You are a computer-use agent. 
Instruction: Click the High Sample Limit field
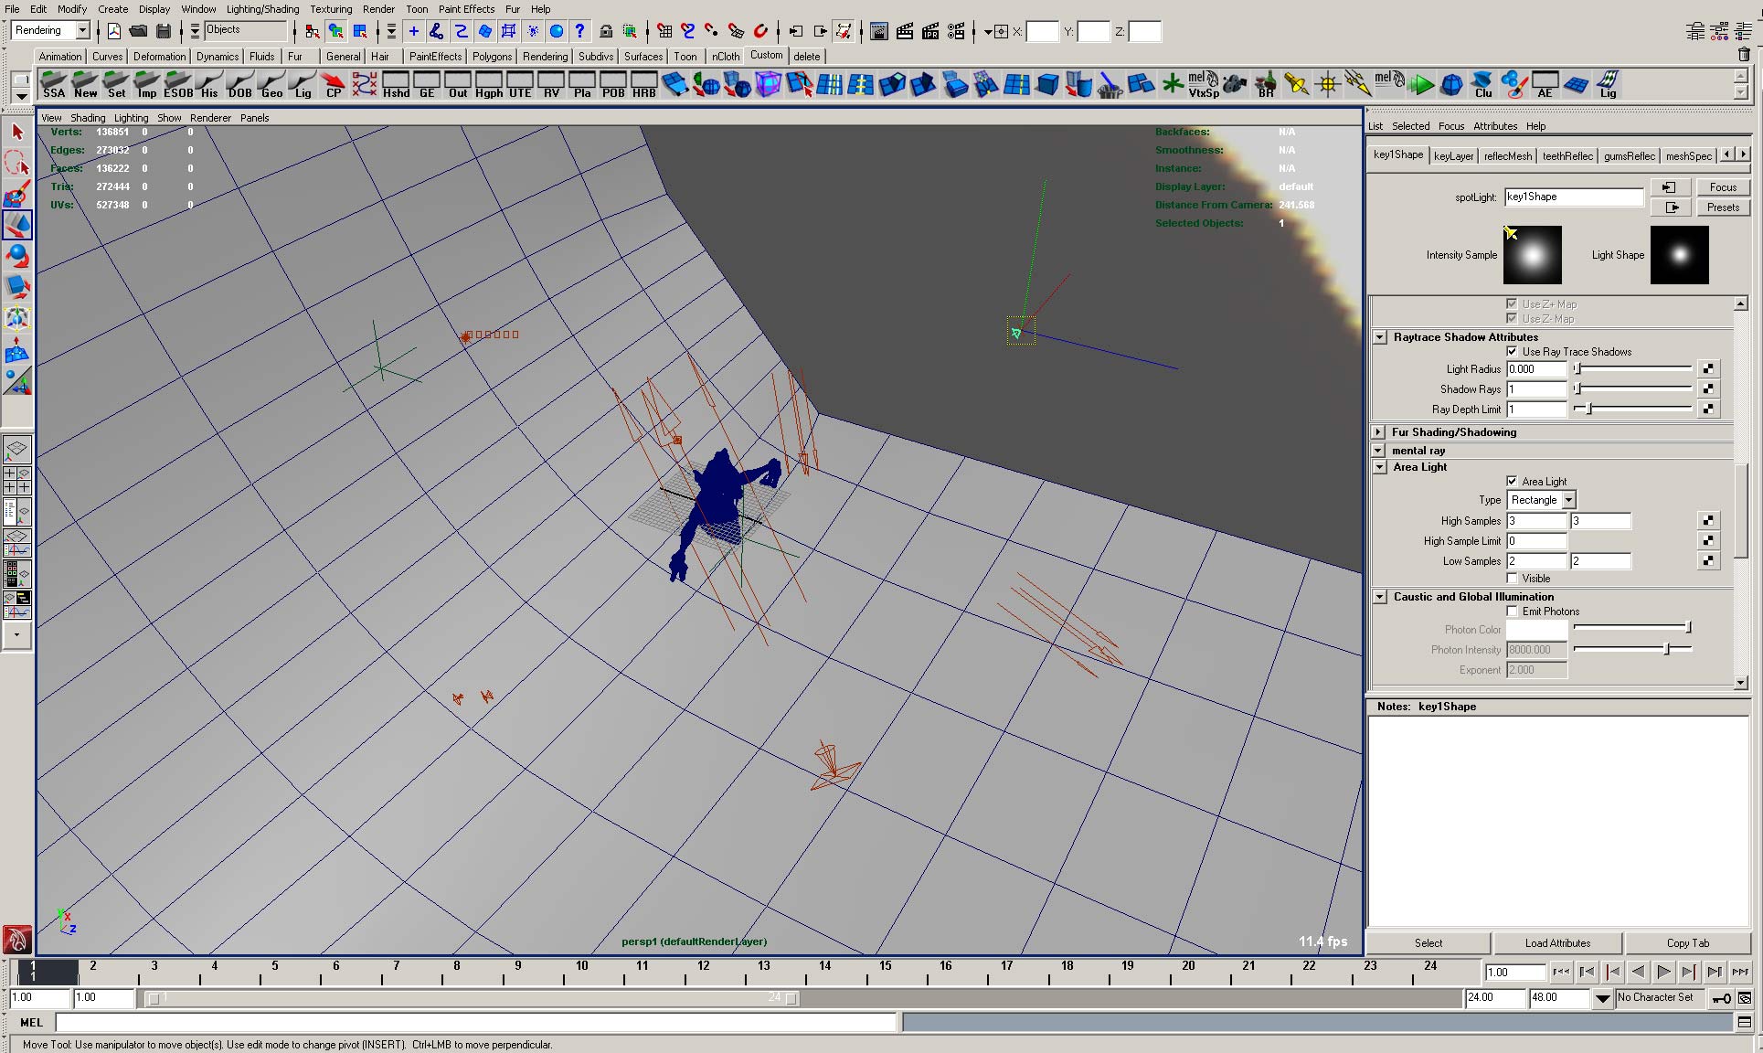coord(1537,541)
